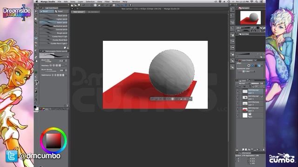Open the Layer menu
The image size is (298, 167).
[81, 1]
